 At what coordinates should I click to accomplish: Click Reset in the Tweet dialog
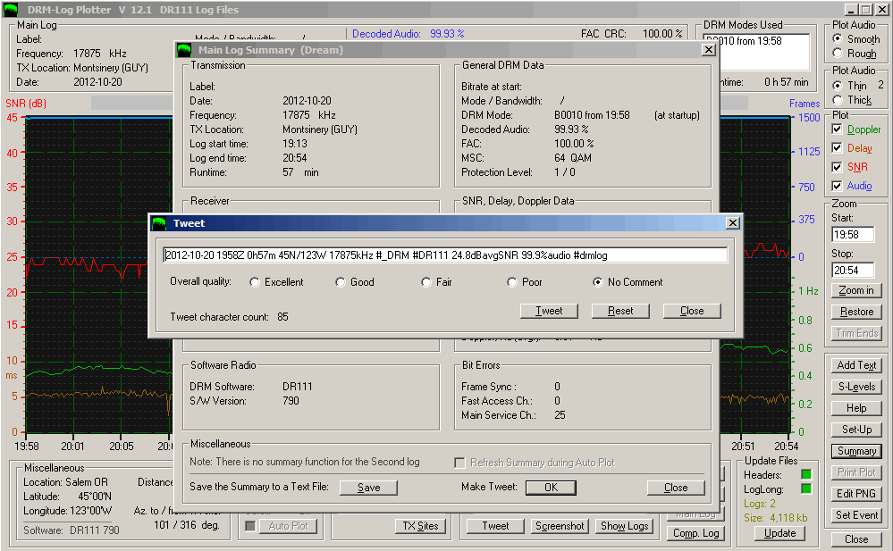tap(620, 311)
